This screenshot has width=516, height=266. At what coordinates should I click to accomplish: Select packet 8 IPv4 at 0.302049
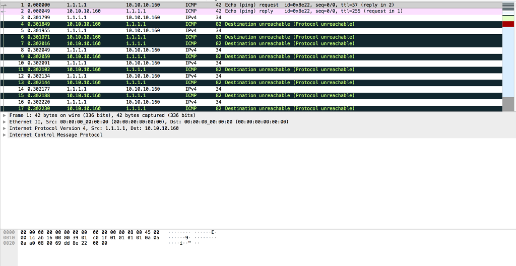coord(251,50)
